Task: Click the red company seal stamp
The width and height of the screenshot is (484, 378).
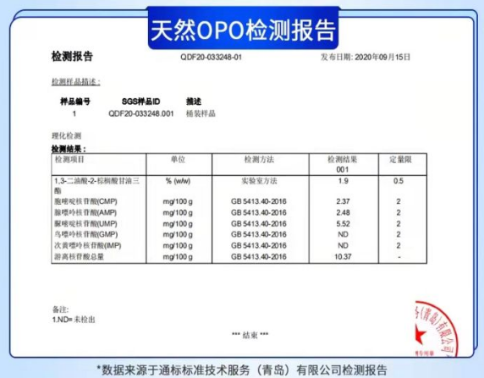Action: click(435, 329)
